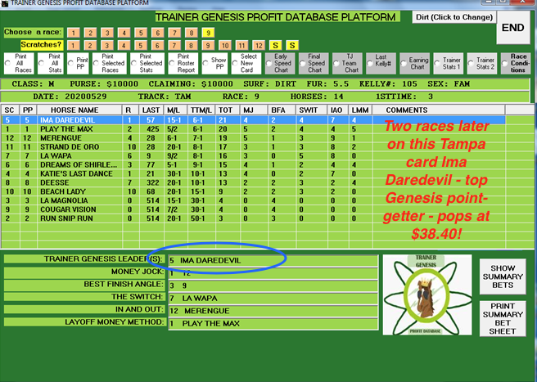Select the RUN SNIP RUN row
Screen dimensions: 537x382
(x=253, y=218)
